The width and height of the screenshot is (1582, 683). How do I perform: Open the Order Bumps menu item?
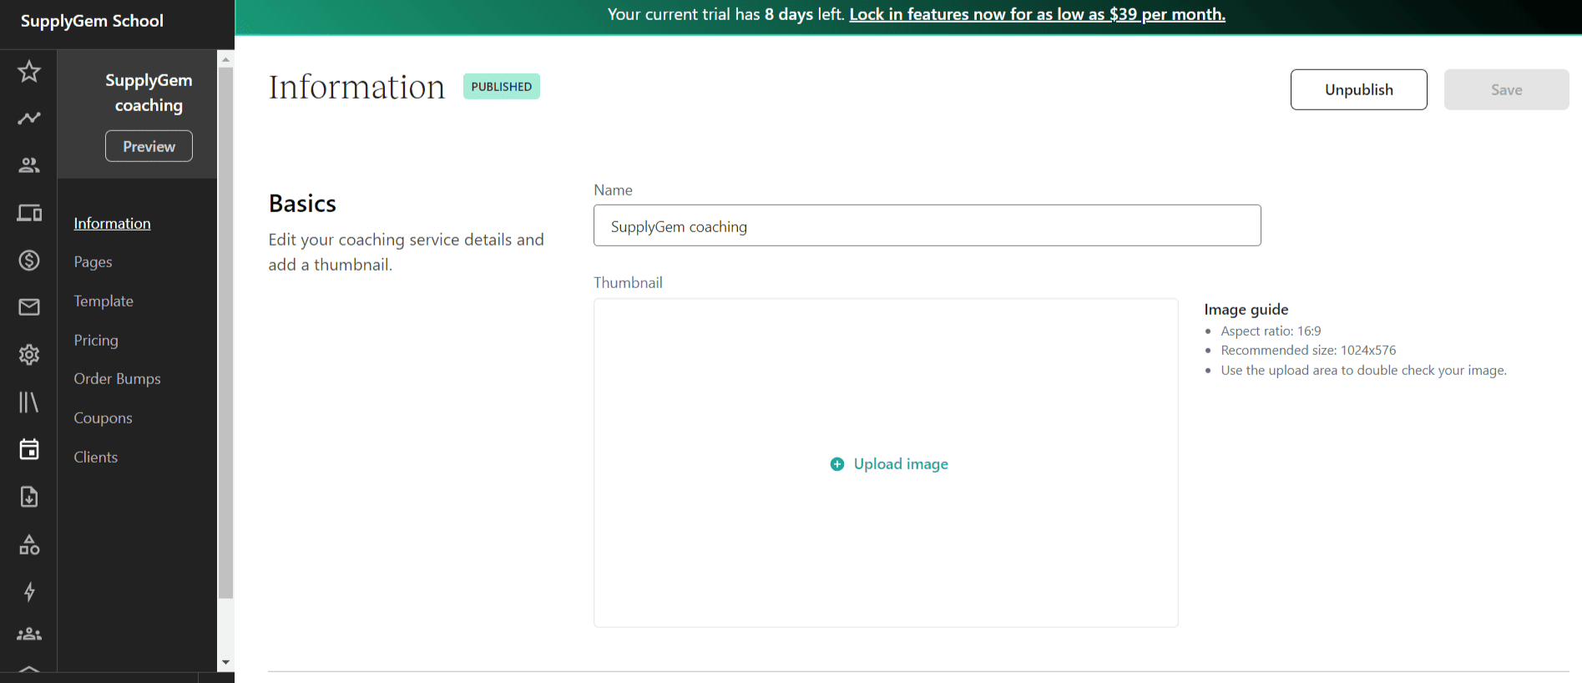tap(117, 379)
